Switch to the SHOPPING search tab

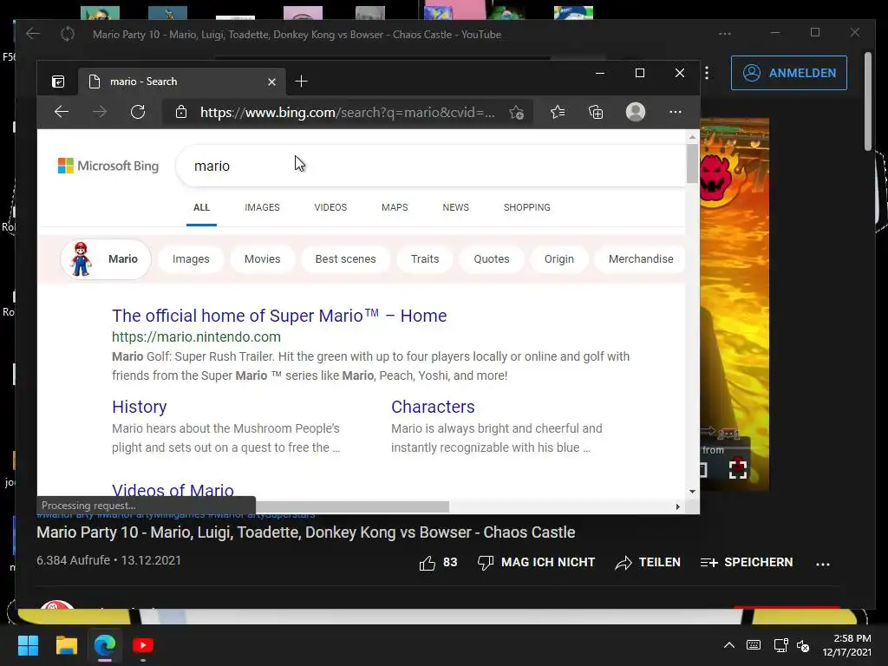(x=526, y=207)
